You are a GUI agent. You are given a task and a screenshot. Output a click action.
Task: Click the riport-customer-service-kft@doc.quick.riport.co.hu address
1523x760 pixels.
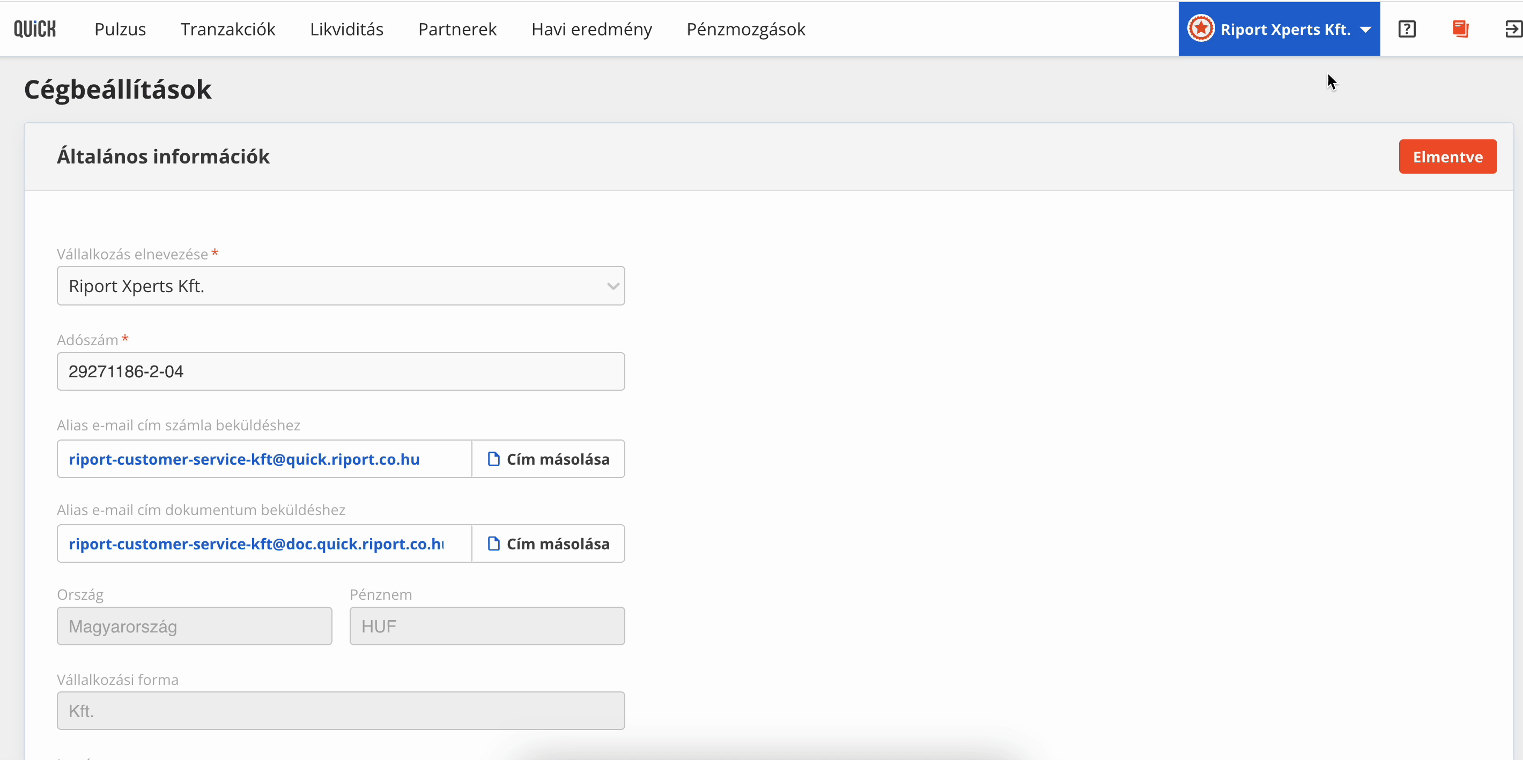point(256,543)
